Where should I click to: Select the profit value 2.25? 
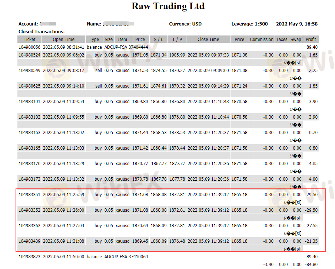click(313, 71)
